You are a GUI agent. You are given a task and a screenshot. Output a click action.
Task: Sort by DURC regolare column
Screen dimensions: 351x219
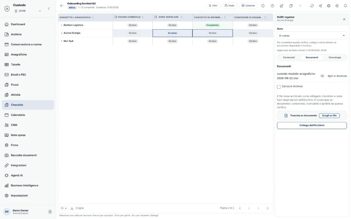click(x=182, y=17)
